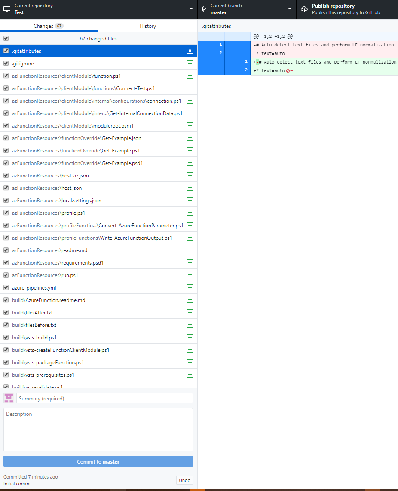Screen dimensions: 398x491
Task: Toggle the select-all checkbox above the file list
Action: (x=6, y=38)
